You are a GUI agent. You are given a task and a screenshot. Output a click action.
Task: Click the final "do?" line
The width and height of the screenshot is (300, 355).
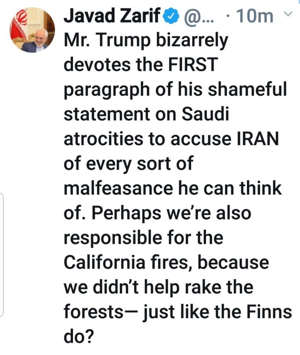point(79,337)
